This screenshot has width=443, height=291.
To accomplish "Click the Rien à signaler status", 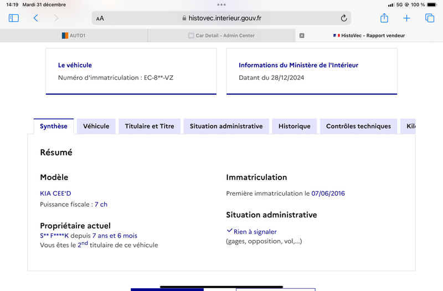I will click(x=255, y=232).
